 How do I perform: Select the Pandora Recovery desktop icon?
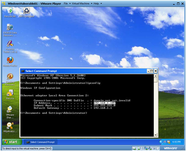tap(10, 79)
